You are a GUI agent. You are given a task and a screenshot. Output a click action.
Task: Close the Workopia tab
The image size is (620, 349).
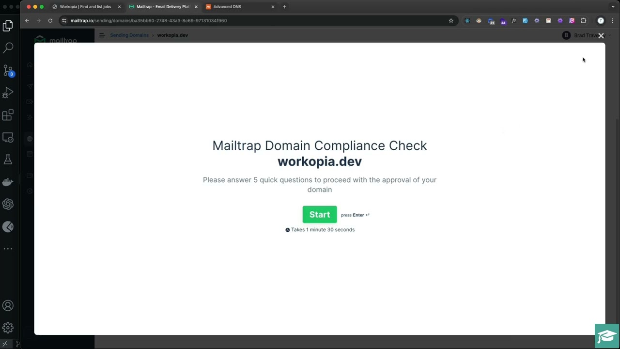119,7
